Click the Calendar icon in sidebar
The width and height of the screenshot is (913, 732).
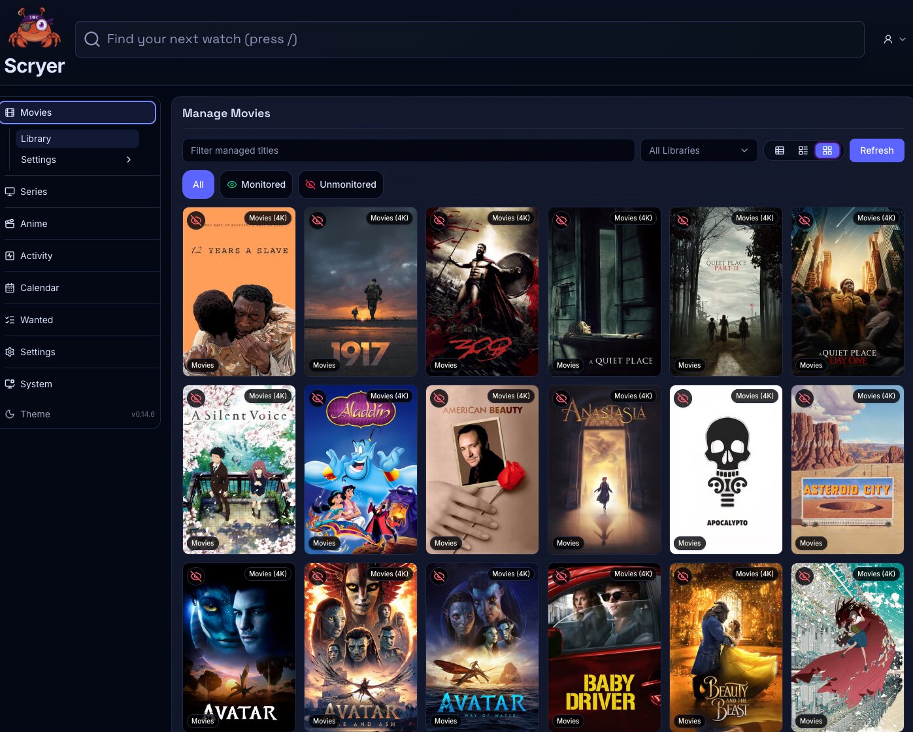click(x=10, y=288)
